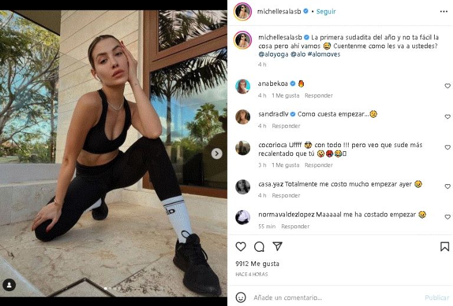The image size is (453, 306).
Task: Reply to normavaldezlopez's comment
Action: click(295, 226)
